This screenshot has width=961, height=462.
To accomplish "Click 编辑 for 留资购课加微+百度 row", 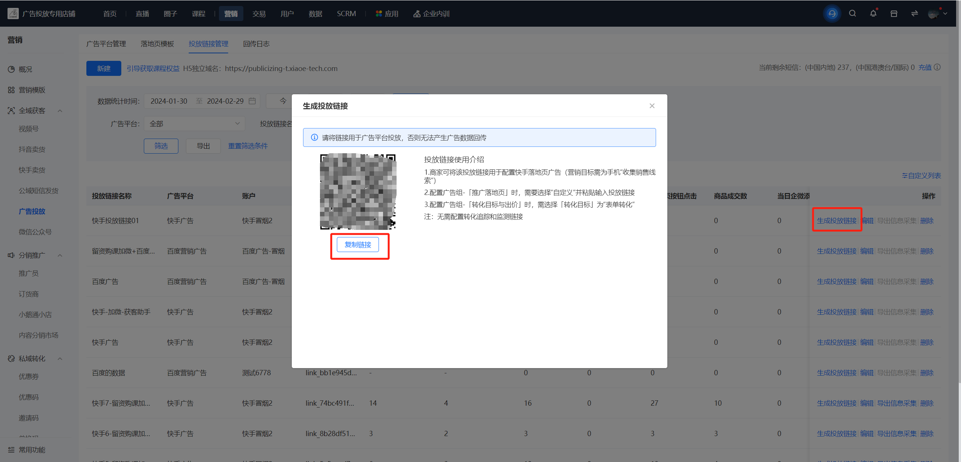I will coord(867,251).
